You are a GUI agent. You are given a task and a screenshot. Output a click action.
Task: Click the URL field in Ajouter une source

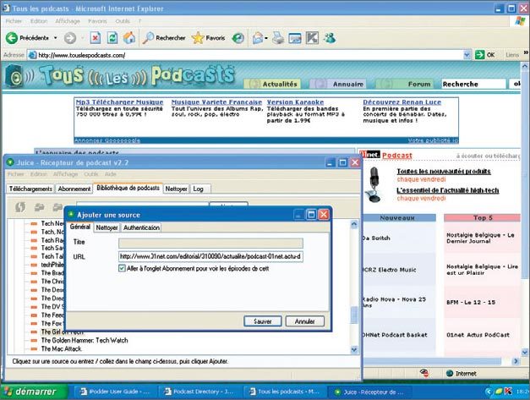210,256
